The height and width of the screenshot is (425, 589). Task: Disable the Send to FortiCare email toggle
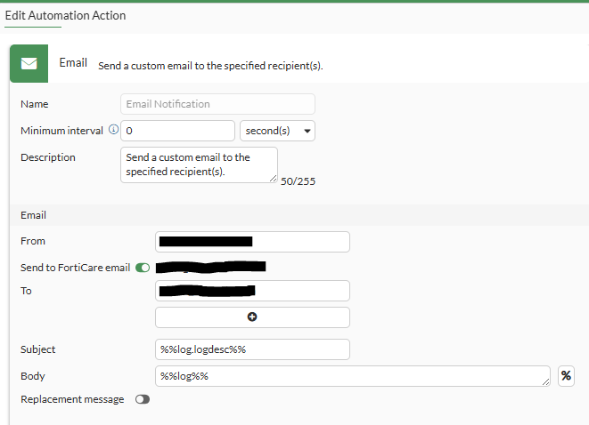pyautogui.click(x=143, y=267)
